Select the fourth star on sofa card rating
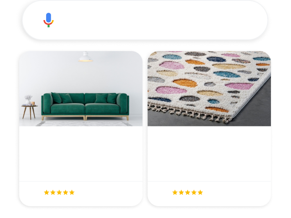291x218 pixels. click(x=66, y=192)
